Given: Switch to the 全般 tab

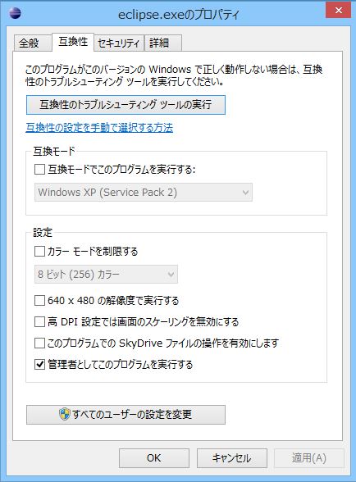Looking at the screenshot, I should pyautogui.click(x=33, y=43).
